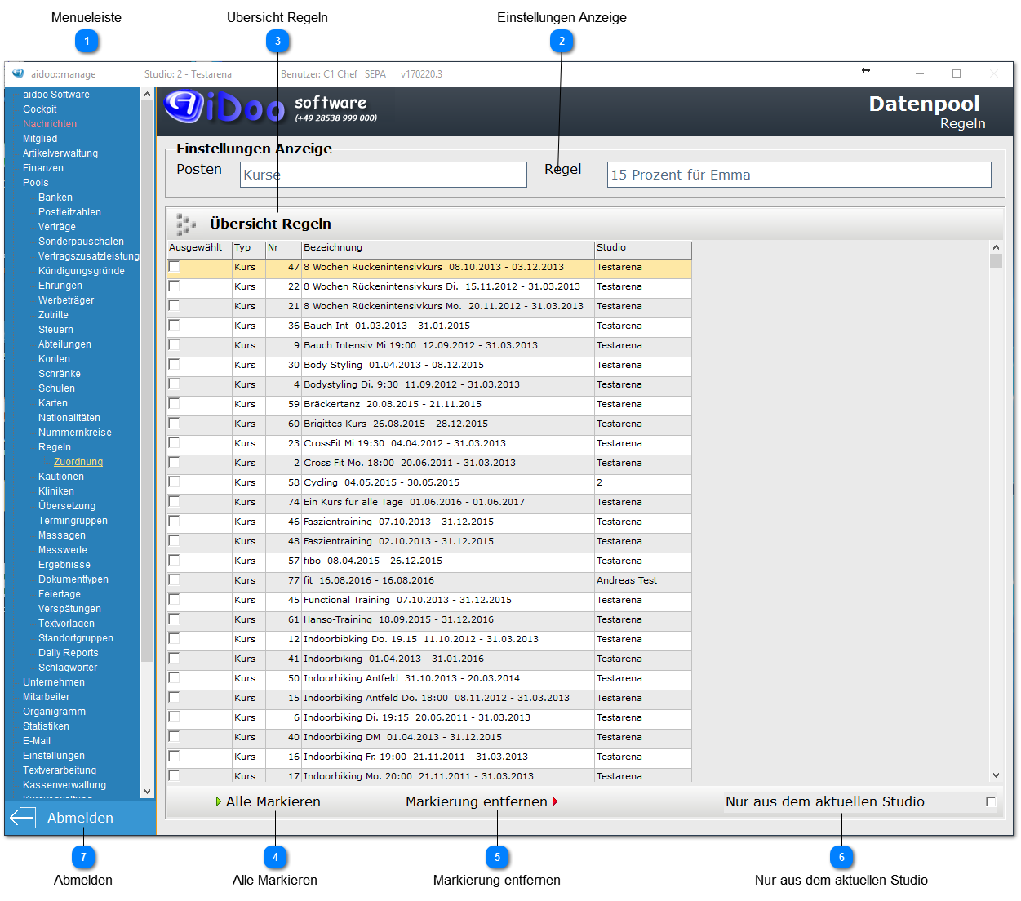This screenshot has height=901, width=1021.
Task: Tick checkbox for Bauch Int row
Action: (x=174, y=326)
